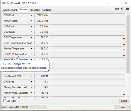Click the refresh icon in the toolbar
Viewport: 131px width, 111px height.
[122, 9]
